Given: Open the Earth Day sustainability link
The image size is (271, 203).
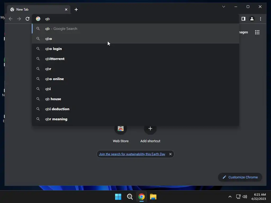Looking at the screenshot, I should pyautogui.click(x=132, y=154).
